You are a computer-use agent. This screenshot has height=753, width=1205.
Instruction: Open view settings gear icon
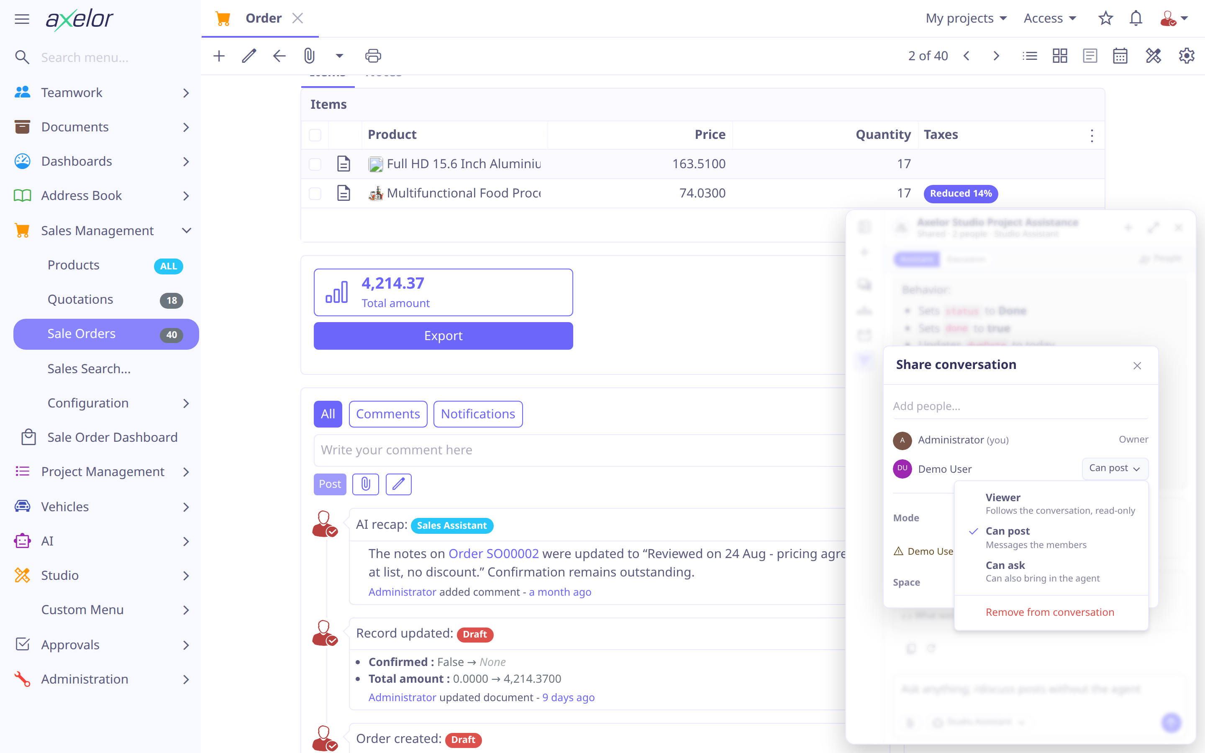coord(1187,56)
